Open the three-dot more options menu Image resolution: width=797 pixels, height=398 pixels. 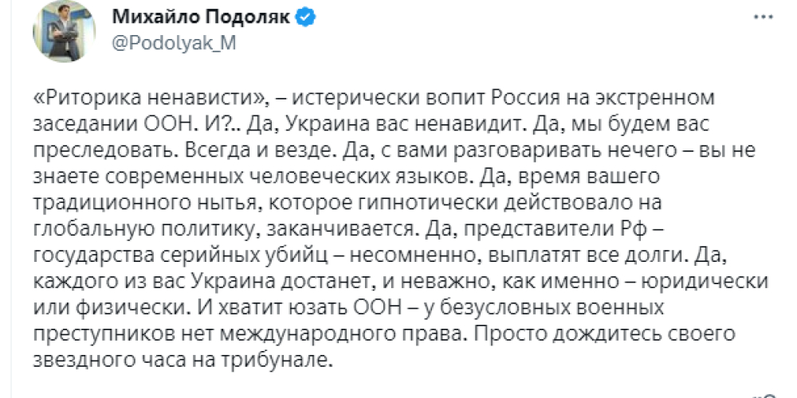[x=763, y=18]
